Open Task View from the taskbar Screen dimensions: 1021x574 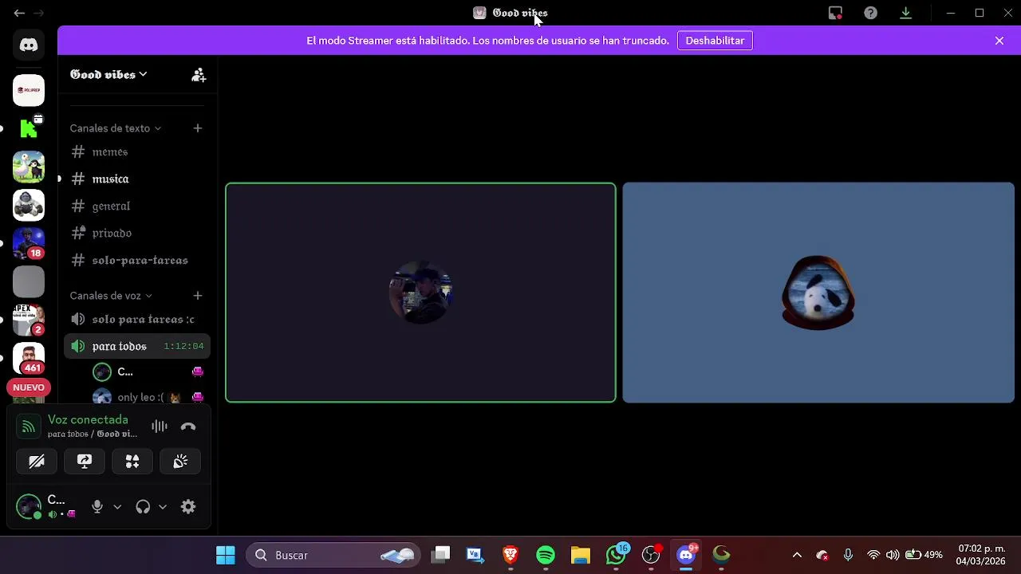[x=441, y=555]
